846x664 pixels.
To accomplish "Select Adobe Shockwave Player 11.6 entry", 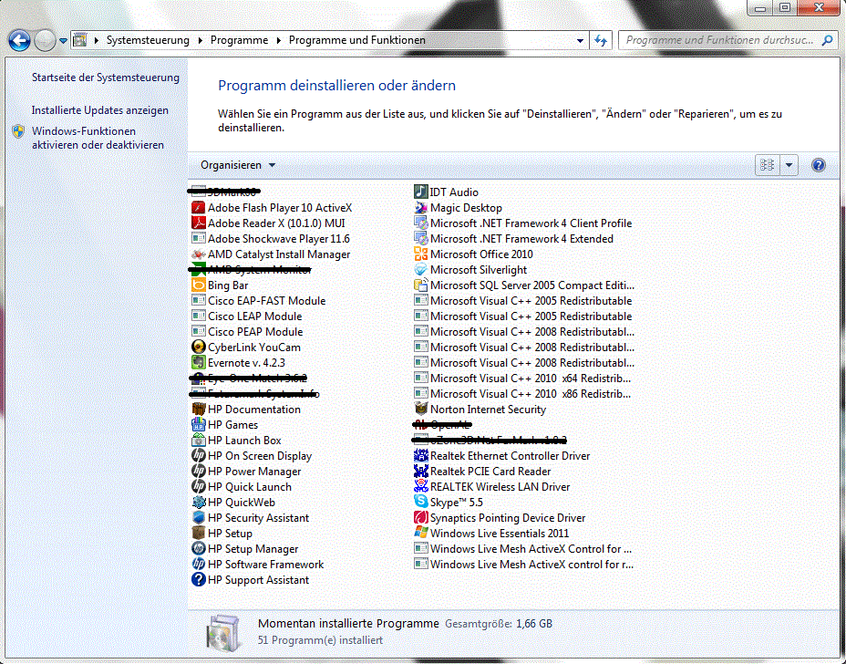I will click(271, 239).
